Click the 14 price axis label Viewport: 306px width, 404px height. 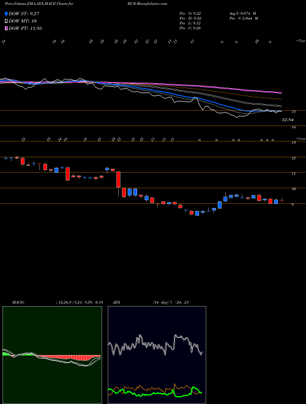tap(293, 127)
